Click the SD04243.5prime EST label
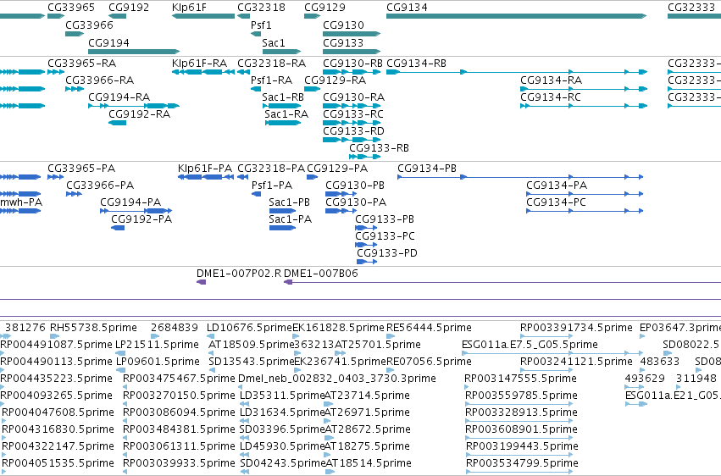 tap(283, 463)
